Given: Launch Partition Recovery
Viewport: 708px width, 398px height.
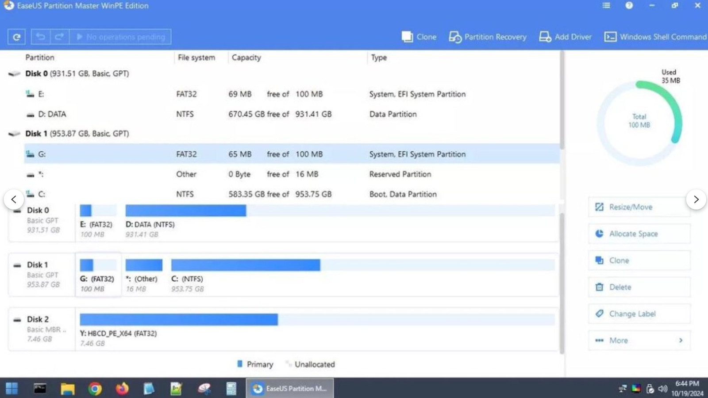Looking at the screenshot, I should point(487,37).
